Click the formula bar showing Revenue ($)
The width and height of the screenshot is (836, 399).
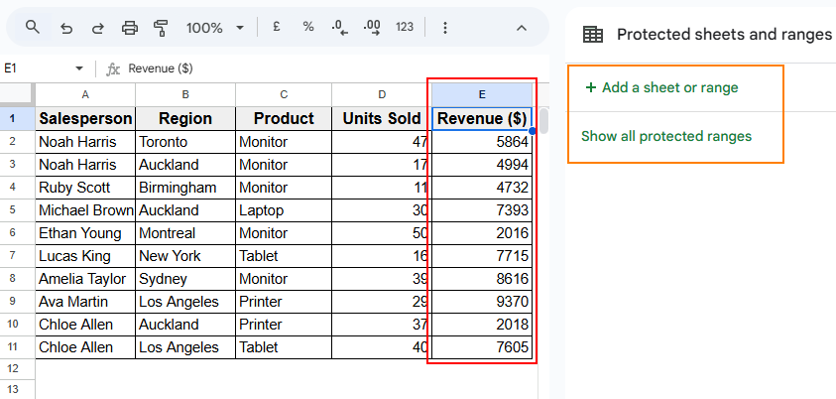pos(298,68)
